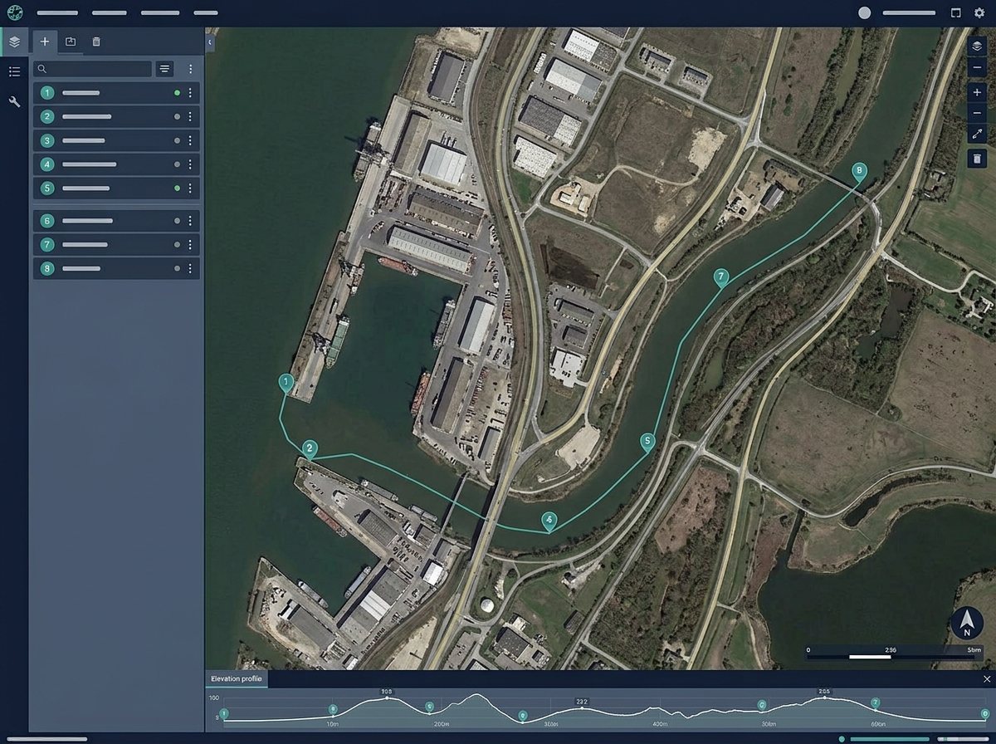The image size is (996, 744).
Task: Open more options for waypoint 2
Action: (x=190, y=117)
